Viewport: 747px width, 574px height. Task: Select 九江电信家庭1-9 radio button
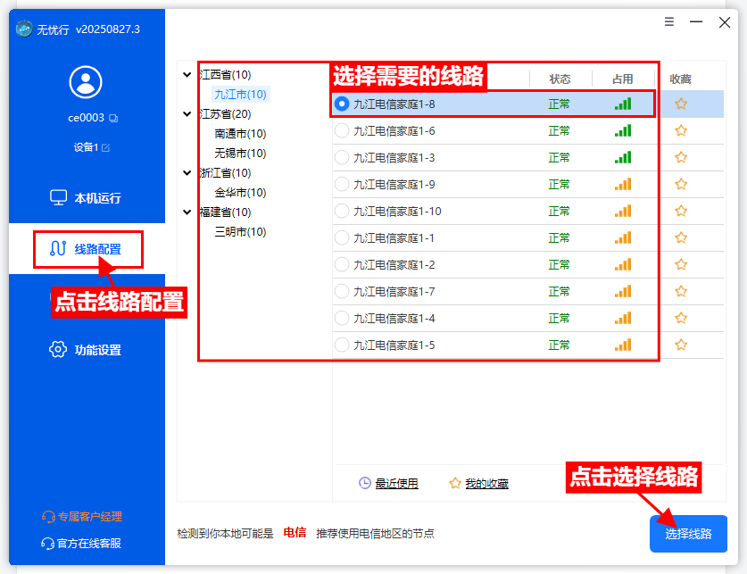click(341, 185)
